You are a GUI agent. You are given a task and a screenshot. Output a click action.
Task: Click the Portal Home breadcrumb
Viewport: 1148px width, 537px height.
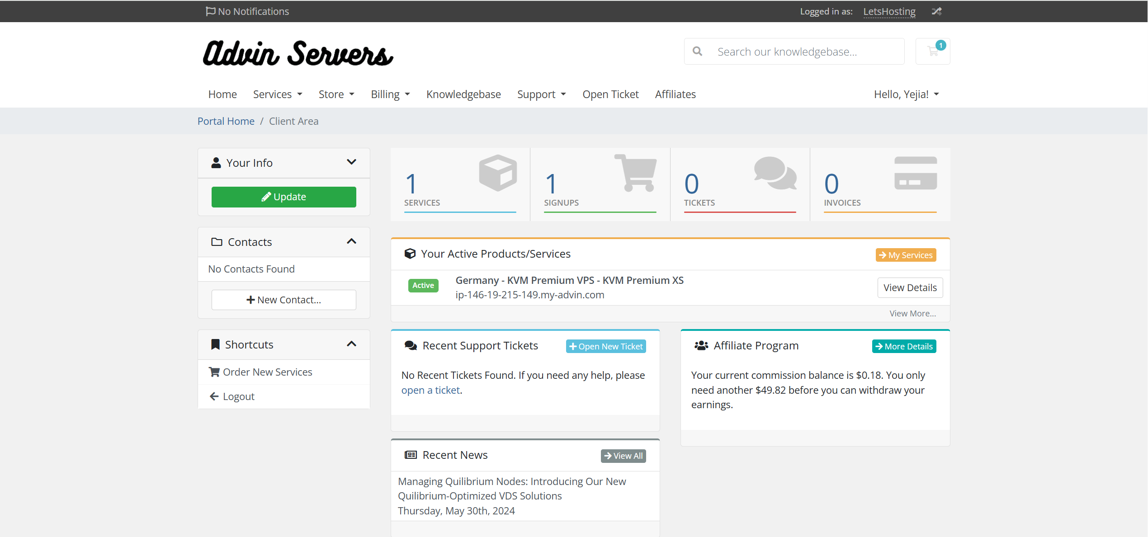tap(226, 121)
